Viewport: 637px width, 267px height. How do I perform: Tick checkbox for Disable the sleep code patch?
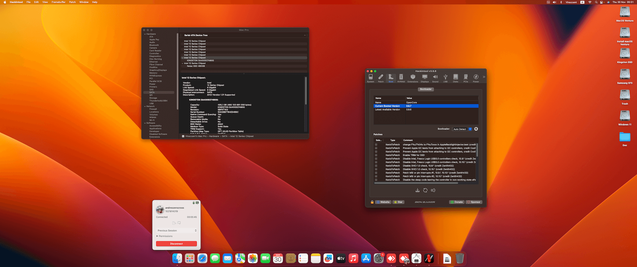376,180
